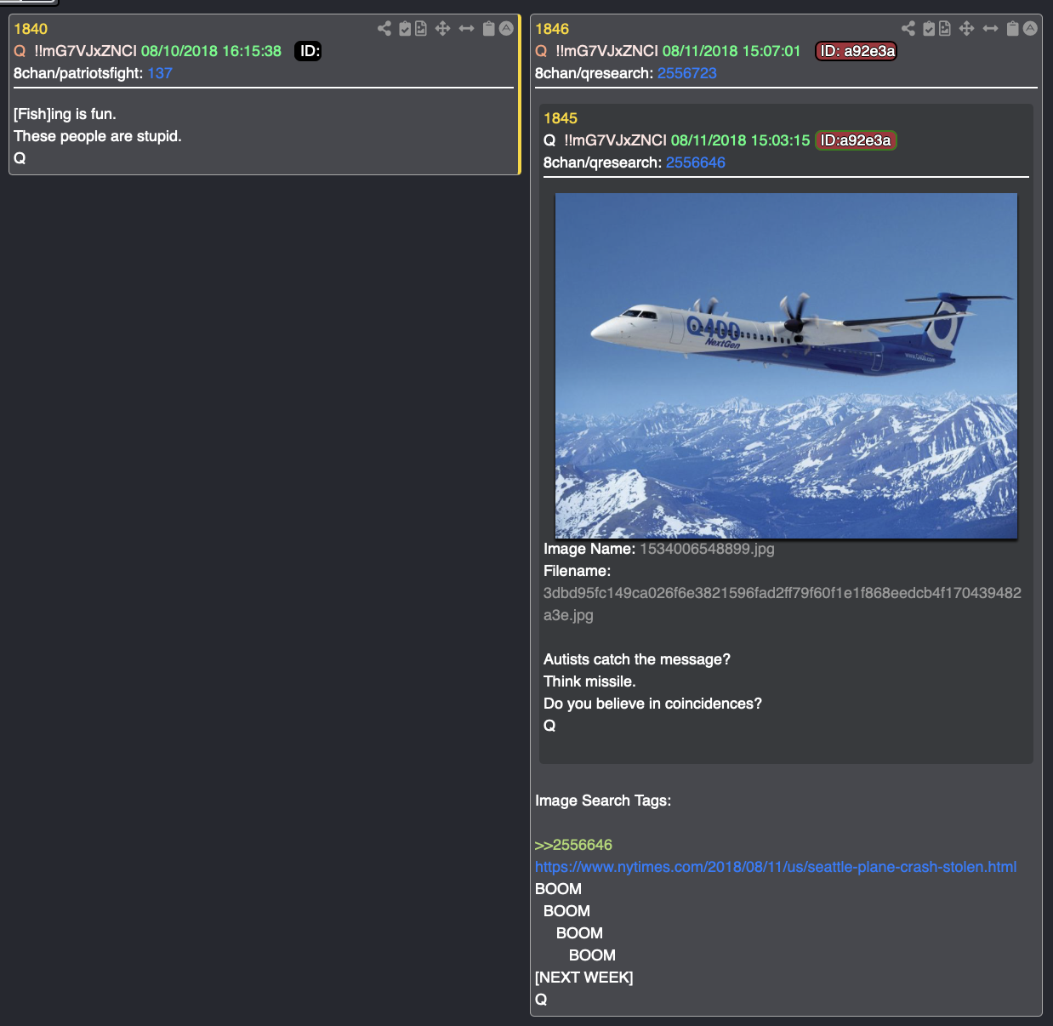Viewport: 1053px width, 1026px height.
Task: Click the circled up-arrow icon on post 1840
Action: tap(506, 28)
